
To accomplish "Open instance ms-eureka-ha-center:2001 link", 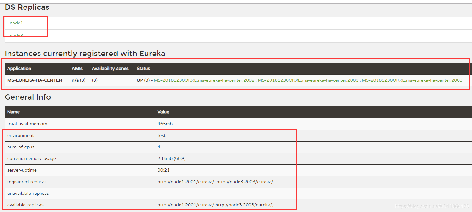I will (308, 80).
